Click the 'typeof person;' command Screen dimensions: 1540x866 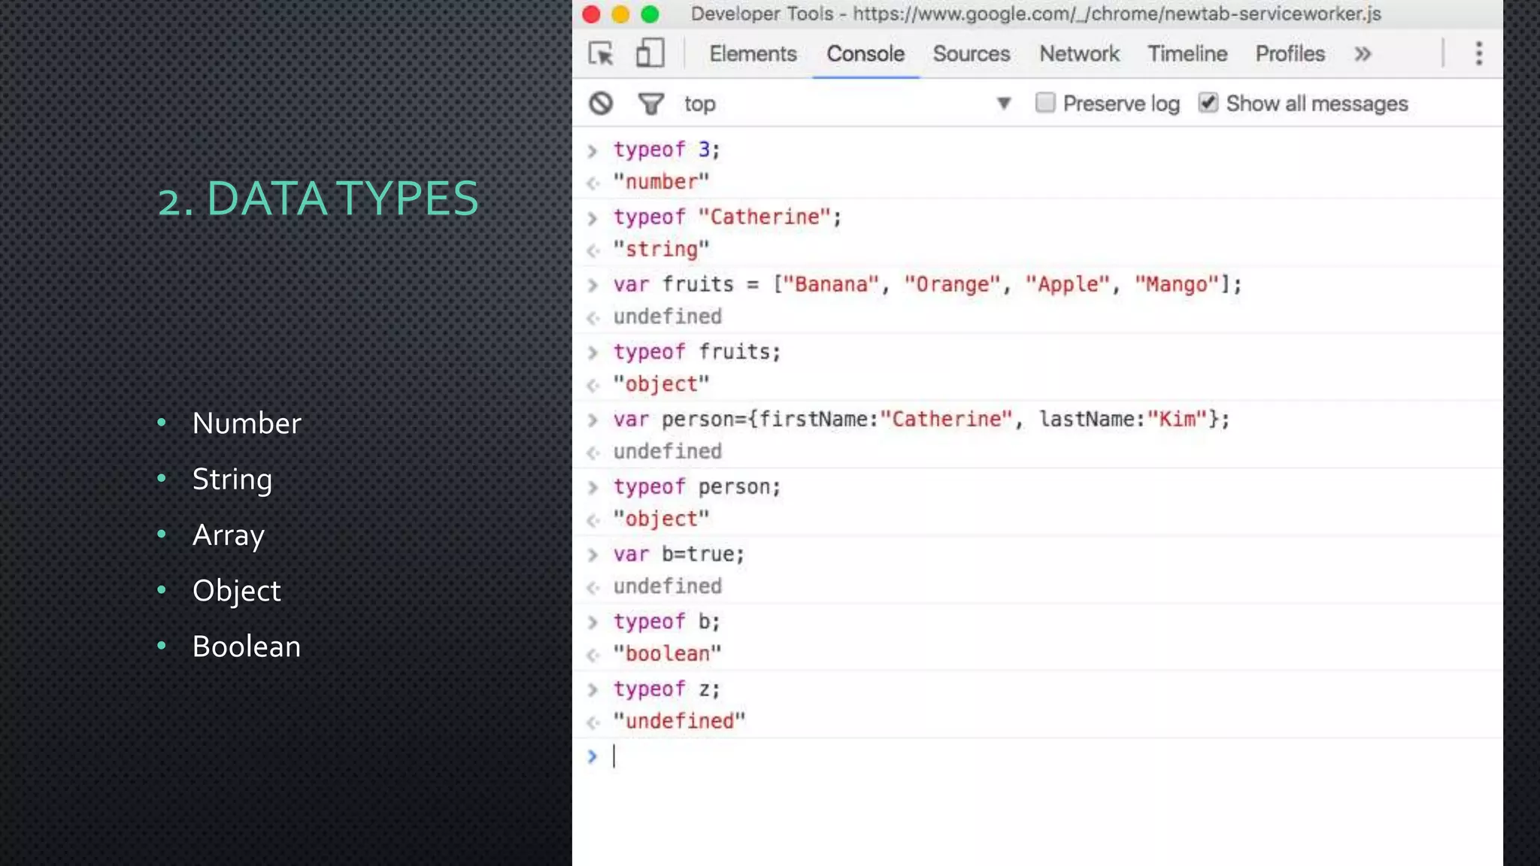697,487
